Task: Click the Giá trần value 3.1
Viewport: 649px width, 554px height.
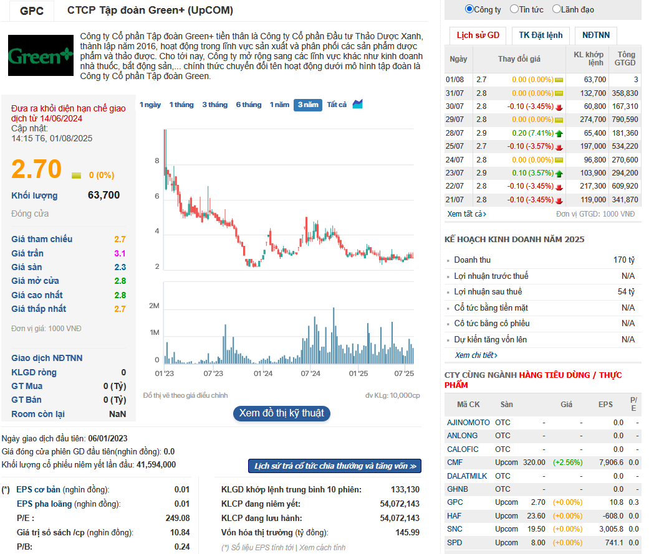Action: point(120,254)
